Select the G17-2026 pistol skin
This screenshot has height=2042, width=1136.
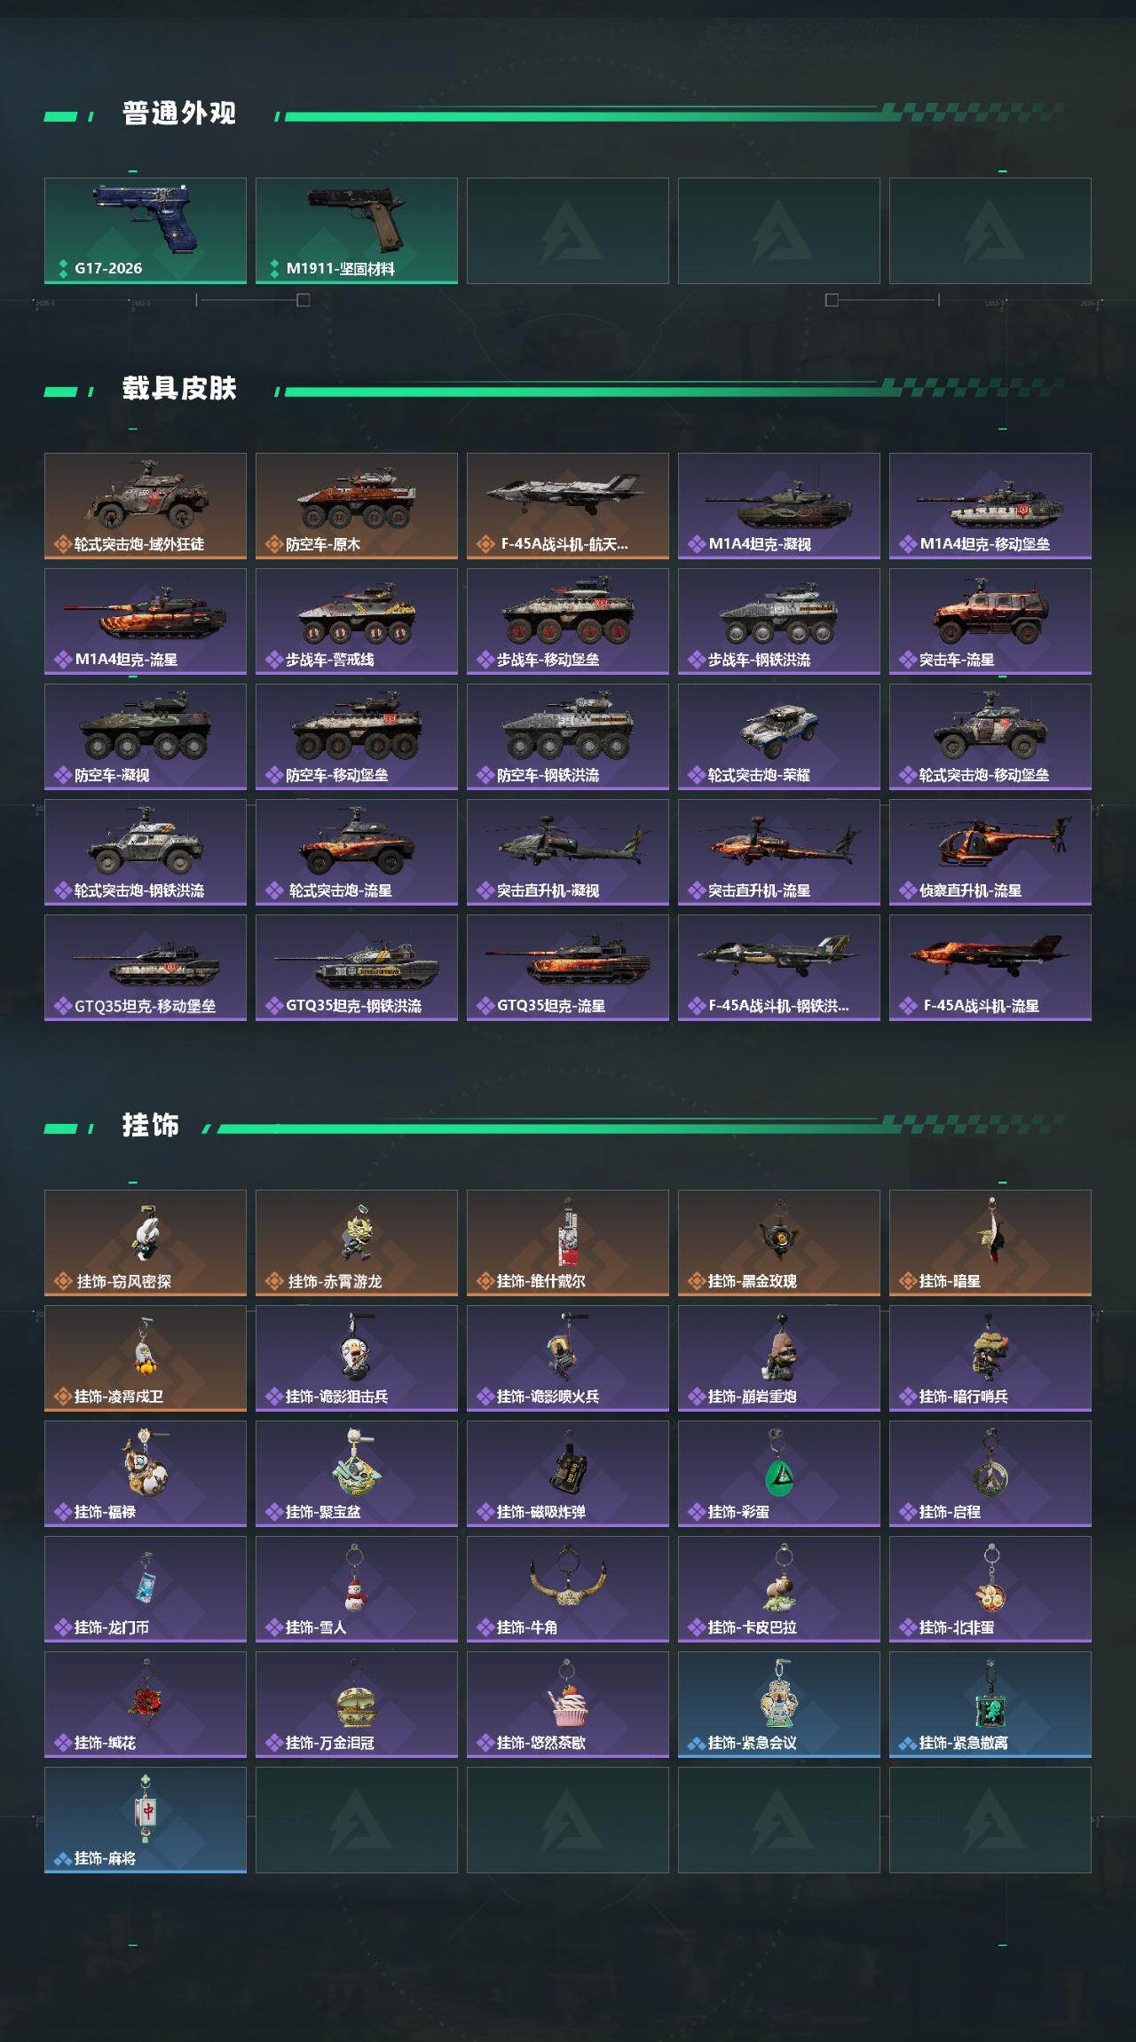click(x=146, y=231)
